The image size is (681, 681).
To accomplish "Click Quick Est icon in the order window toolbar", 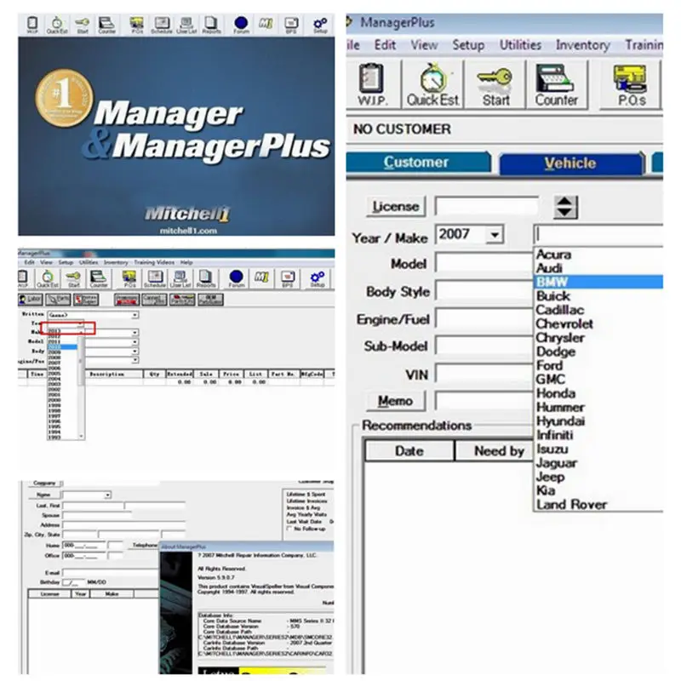I will [48, 279].
